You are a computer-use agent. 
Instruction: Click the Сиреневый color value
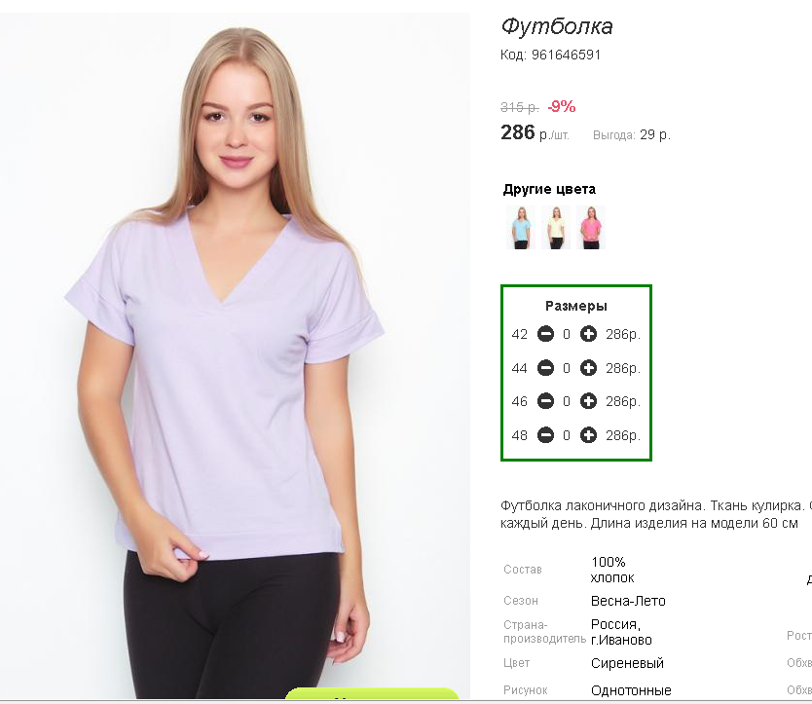[x=627, y=663]
